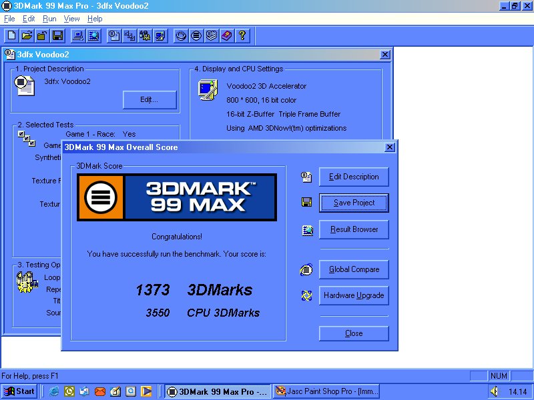Image resolution: width=534 pixels, height=400 pixels.
Task: Click the Global Compare button
Action: coord(354,269)
